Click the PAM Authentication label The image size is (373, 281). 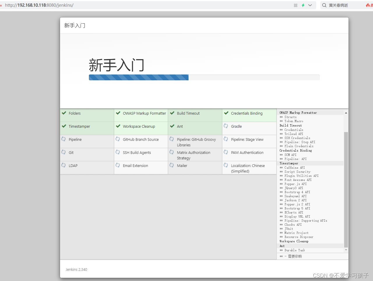click(x=247, y=153)
